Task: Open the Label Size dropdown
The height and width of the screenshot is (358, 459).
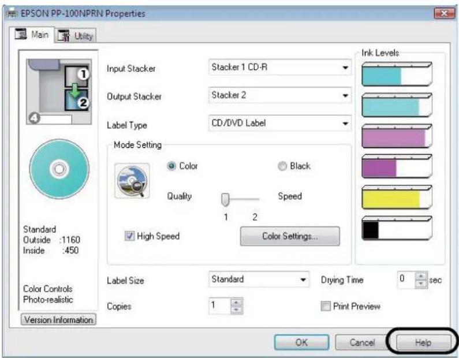Action: pyautogui.click(x=259, y=279)
